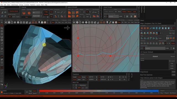Open the Select menu
This screenshot has width=177, height=99.
9,5
